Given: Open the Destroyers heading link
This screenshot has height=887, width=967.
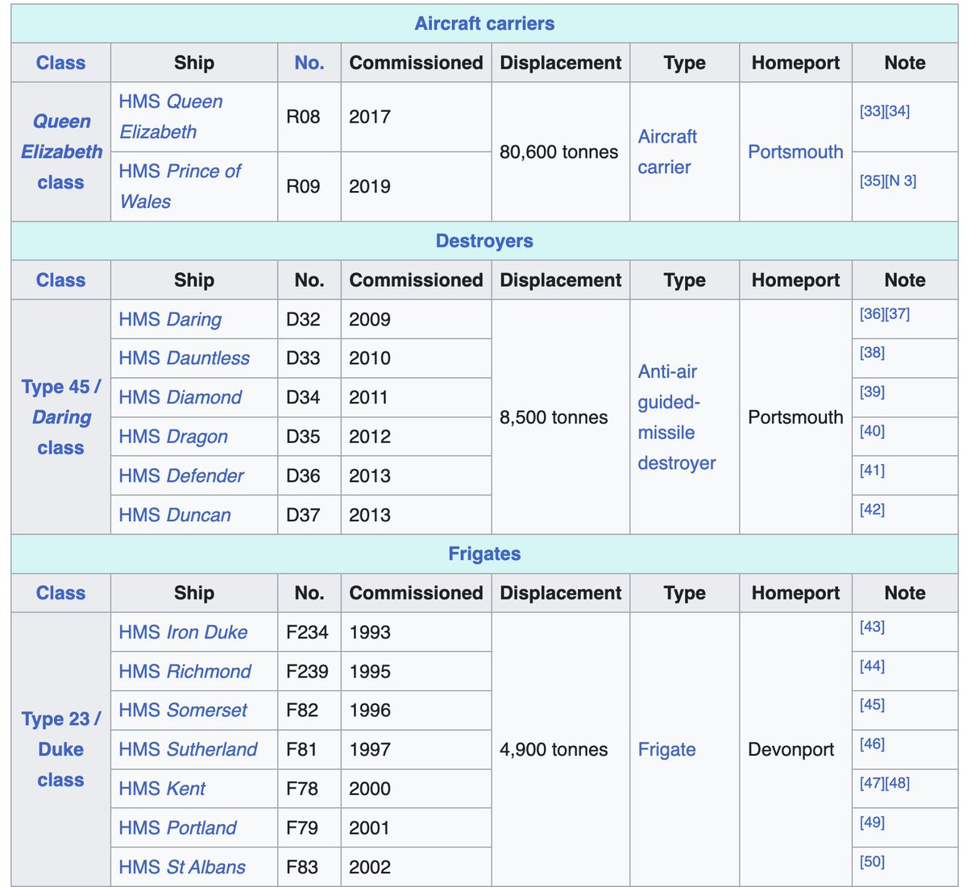Looking at the screenshot, I should tap(484, 241).
